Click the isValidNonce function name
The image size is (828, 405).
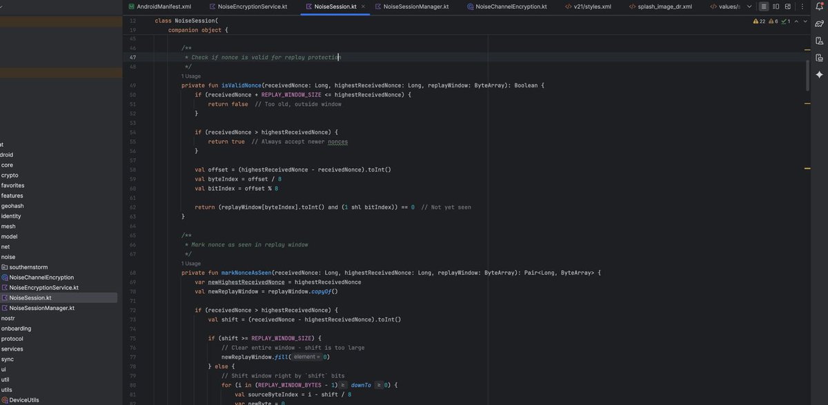(241, 85)
